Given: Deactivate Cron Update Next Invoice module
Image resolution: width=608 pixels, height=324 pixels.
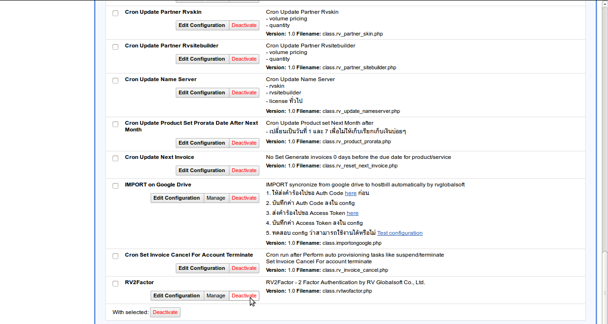Looking at the screenshot, I should point(244,171).
